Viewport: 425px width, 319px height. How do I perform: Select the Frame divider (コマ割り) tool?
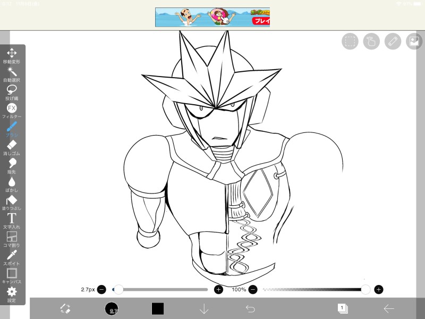pyautogui.click(x=12, y=239)
